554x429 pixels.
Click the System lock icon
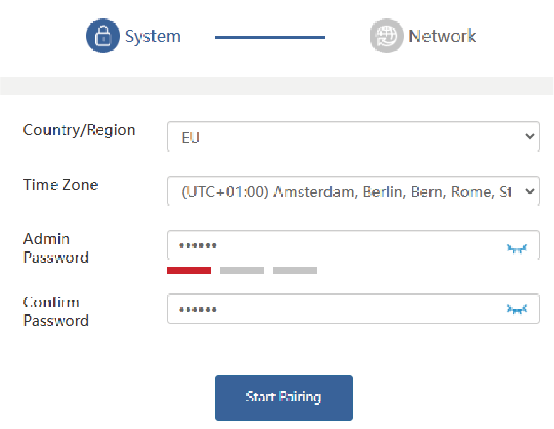[x=103, y=36]
